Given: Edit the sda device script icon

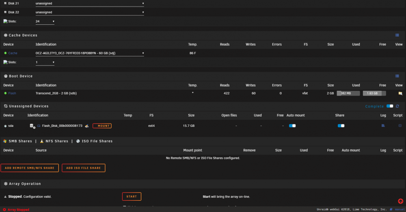Looking at the screenshot, I should coord(400,126).
